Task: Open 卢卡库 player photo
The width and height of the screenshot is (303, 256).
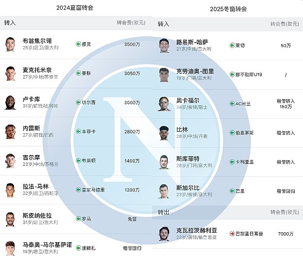Action: pyautogui.click(x=10, y=103)
